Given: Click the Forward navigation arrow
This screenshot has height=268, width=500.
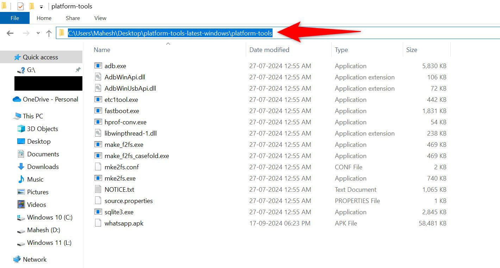Looking at the screenshot, I should [x=26, y=33].
